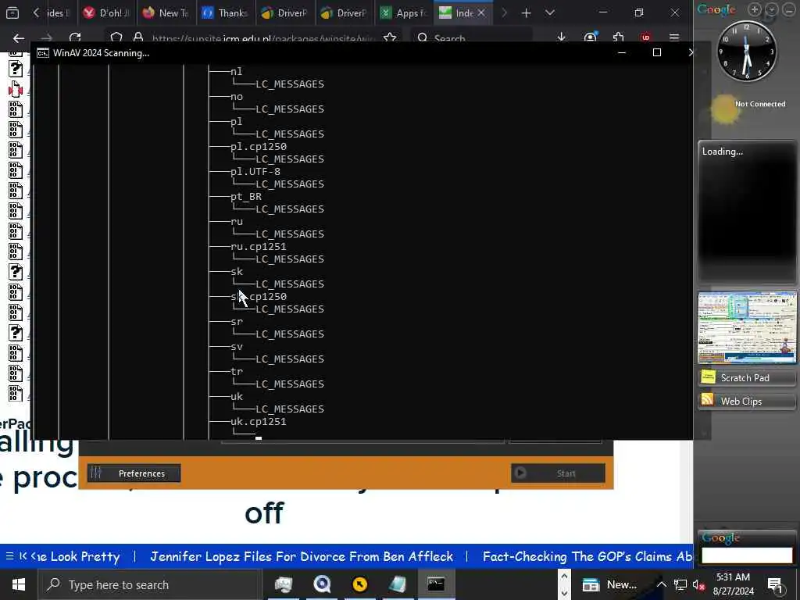Click the WinAV 2024 console window icon
The width and height of the screenshot is (800, 600).
click(43, 53)
